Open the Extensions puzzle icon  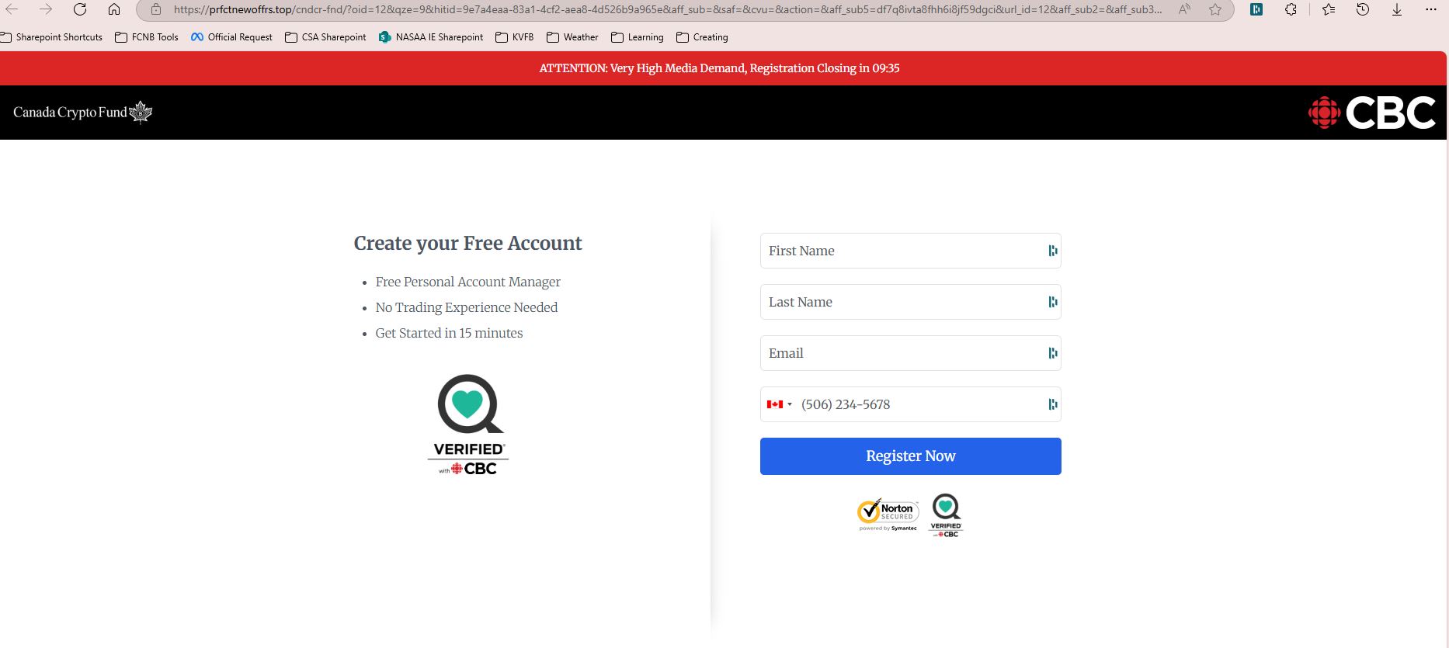[1291, 9]
